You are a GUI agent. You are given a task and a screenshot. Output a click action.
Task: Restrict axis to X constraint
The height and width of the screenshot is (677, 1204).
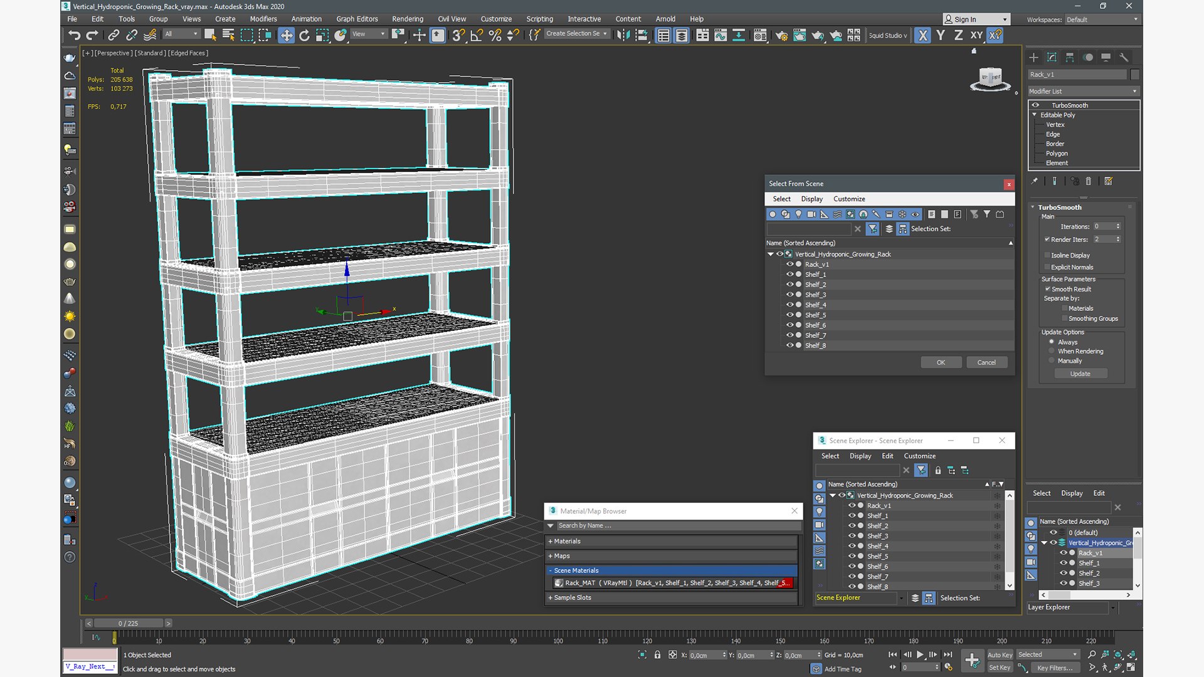(x=922, y=35)
